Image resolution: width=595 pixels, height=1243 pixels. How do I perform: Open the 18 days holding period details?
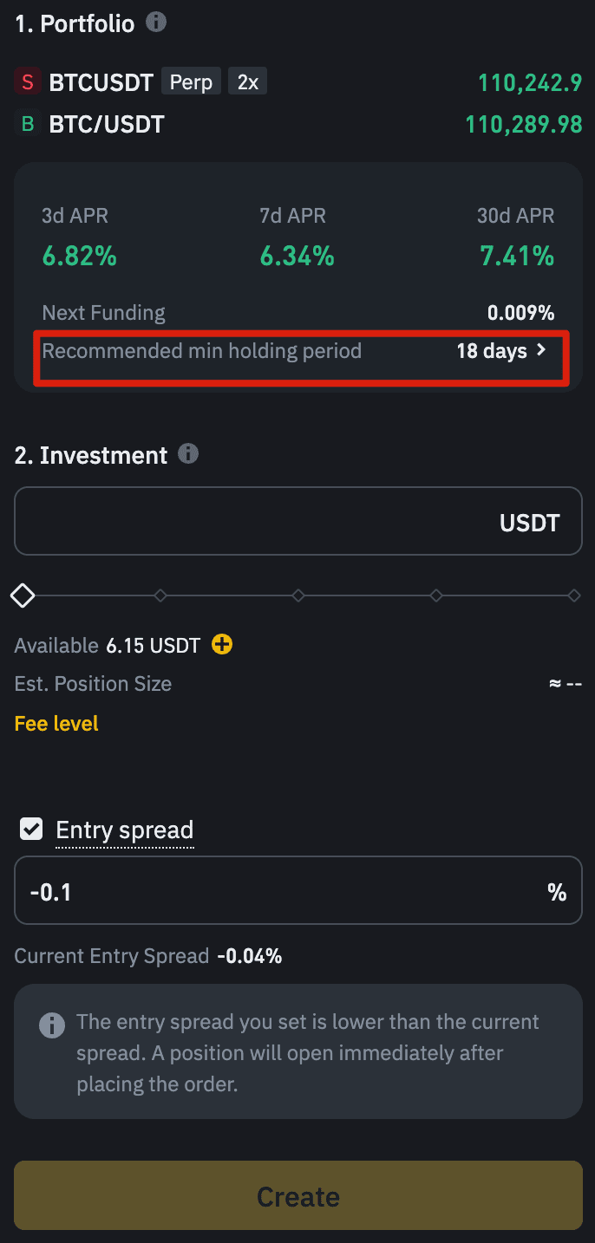click(x=492, y=351)
